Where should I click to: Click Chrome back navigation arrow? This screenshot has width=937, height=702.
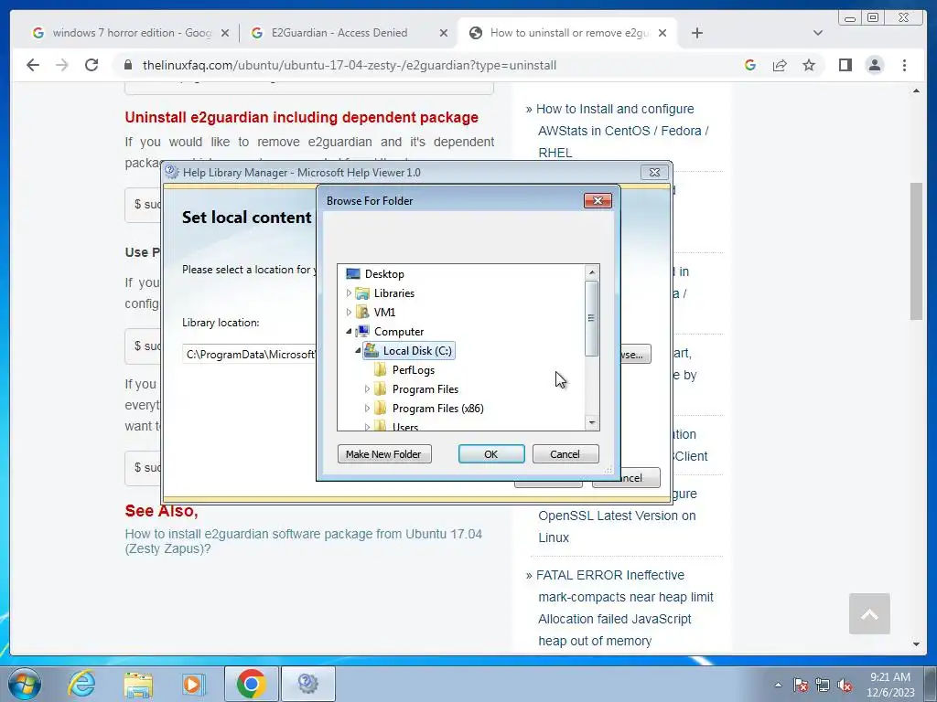[33, 65]
